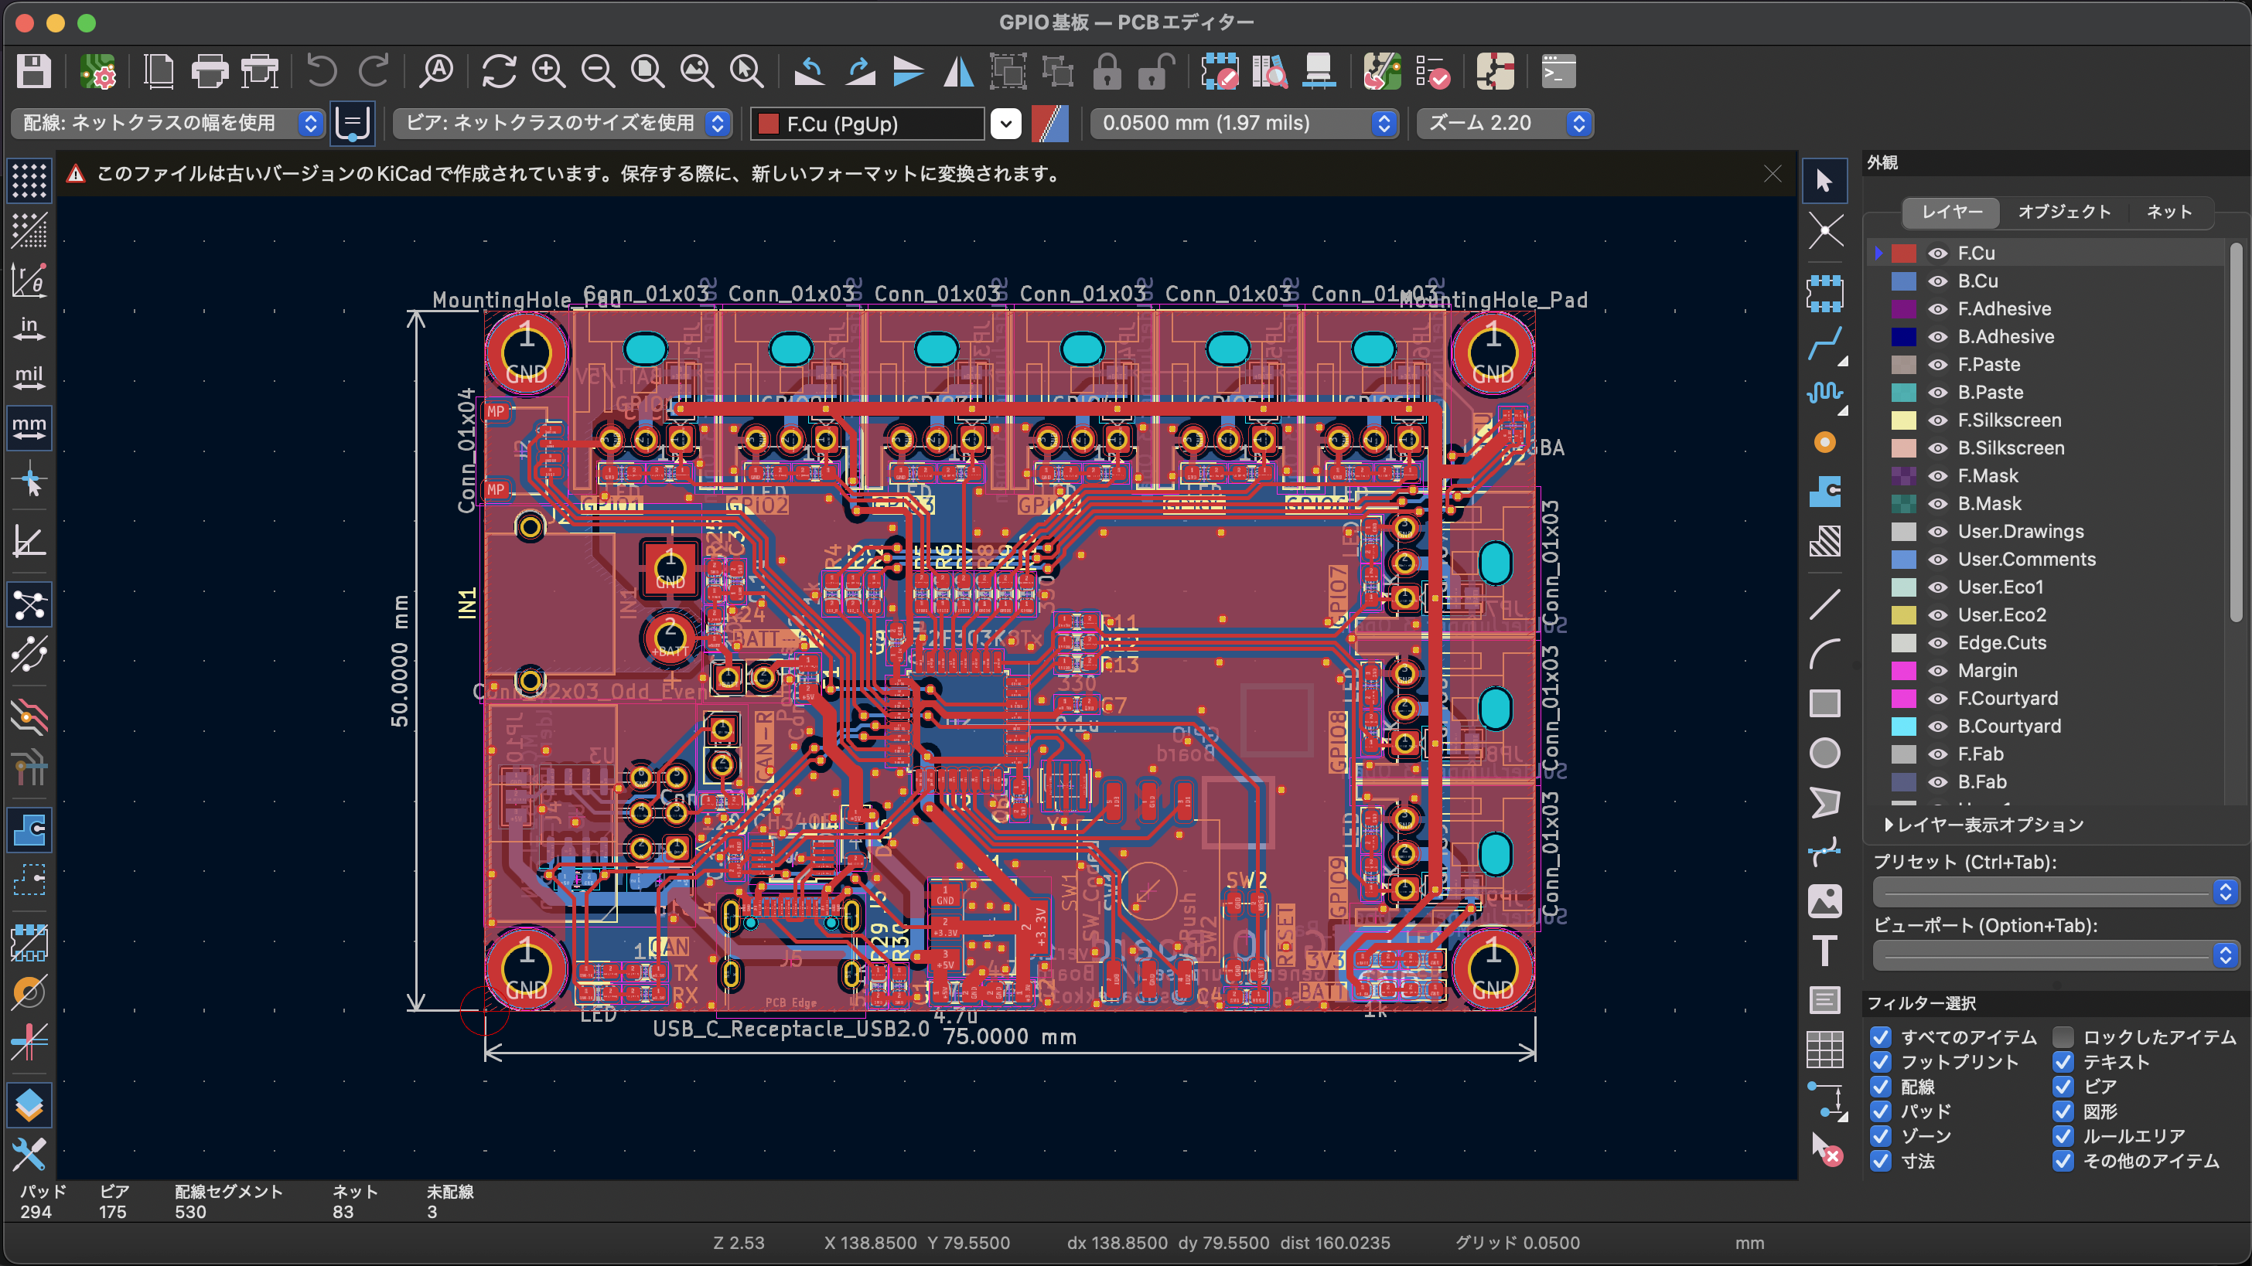Switch units to inches
The height and width of the screenshot is (1266, 2252).
point(29,328)
